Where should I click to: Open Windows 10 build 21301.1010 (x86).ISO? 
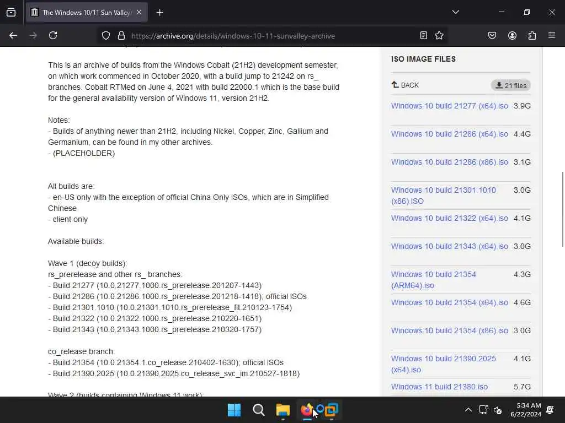[444, 196]
